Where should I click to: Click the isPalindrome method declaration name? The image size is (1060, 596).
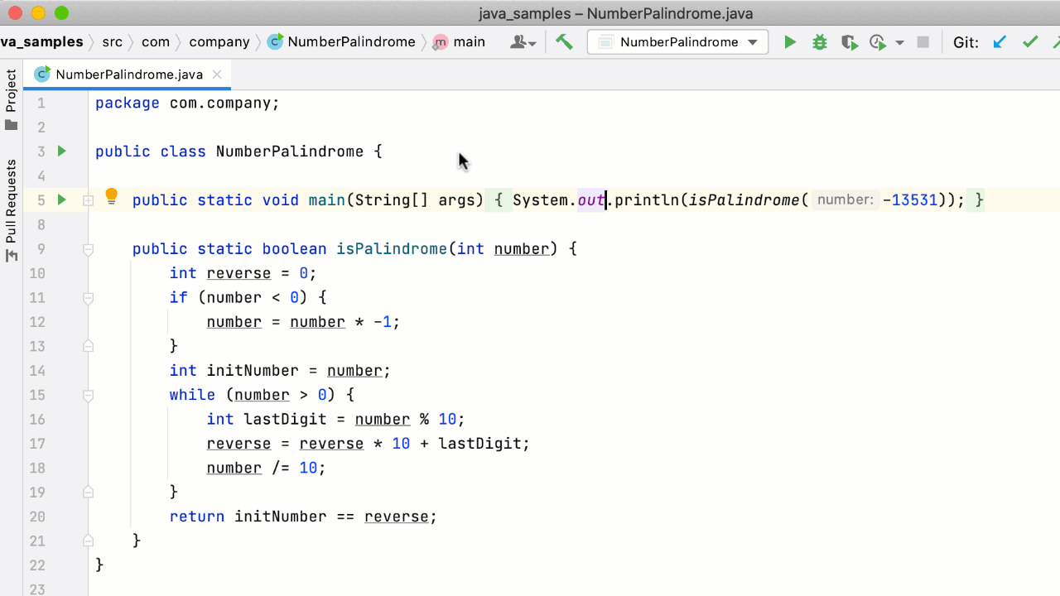[x=392, y=249]
